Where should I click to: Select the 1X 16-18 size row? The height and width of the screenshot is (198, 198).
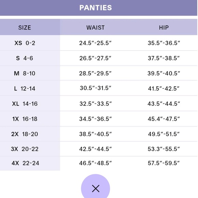pyautogui.click(x=99, y=119)
